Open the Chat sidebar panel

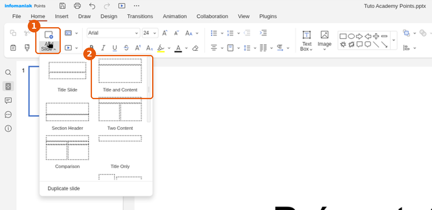[x=8, y=115]
